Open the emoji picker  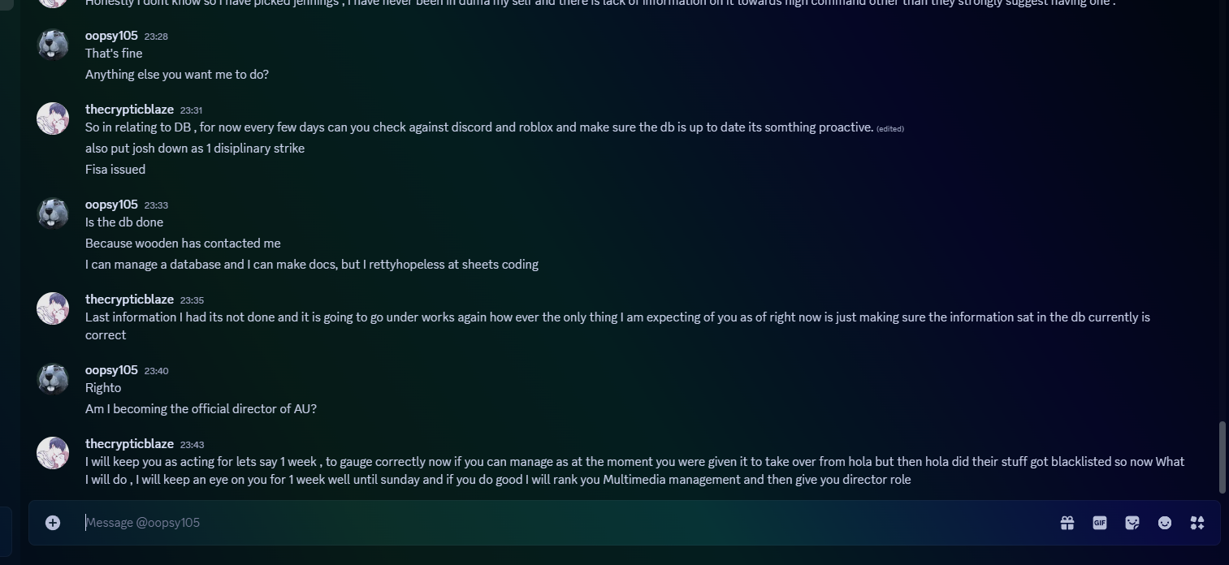coord(1165,523)
